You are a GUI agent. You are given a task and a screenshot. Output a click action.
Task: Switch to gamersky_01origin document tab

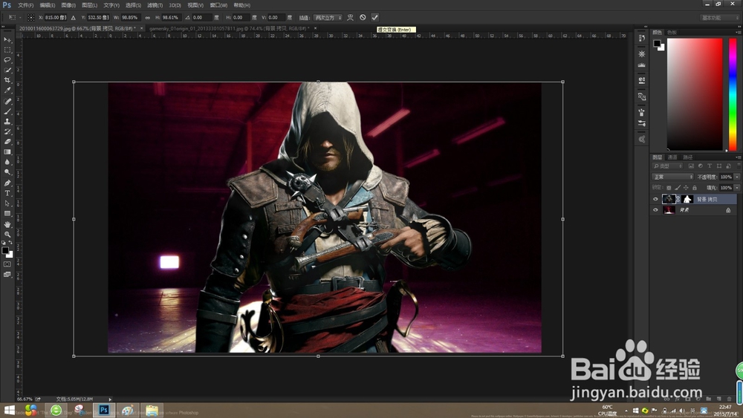point(230,28)
